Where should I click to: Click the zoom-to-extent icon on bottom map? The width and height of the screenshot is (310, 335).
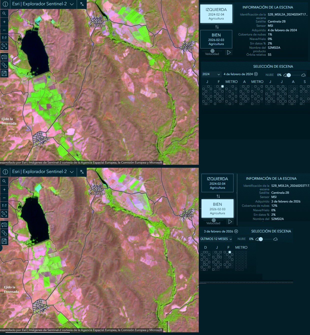(x=4, y=214)
